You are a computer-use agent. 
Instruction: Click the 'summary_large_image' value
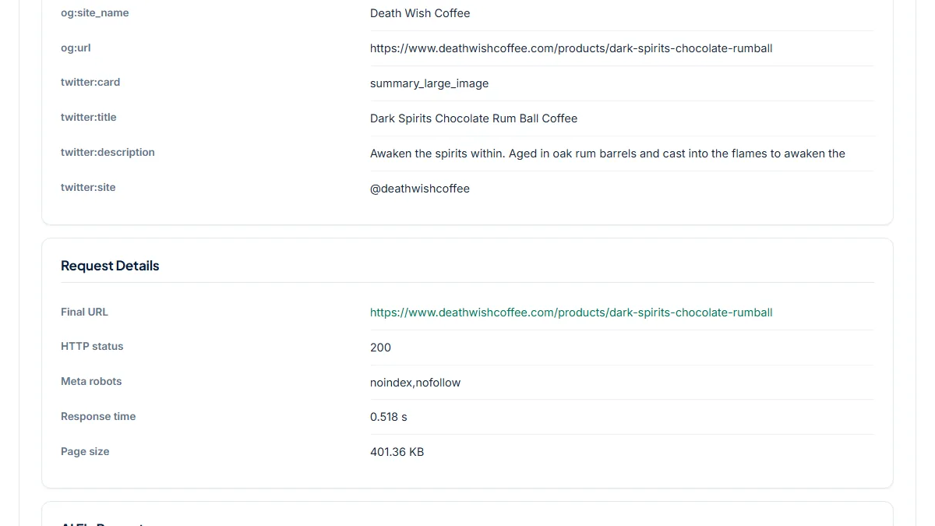(x=429, y=83)
